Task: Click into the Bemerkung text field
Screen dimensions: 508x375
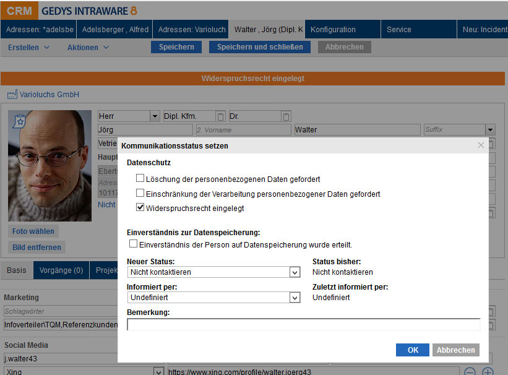Action: click(303, 325)
